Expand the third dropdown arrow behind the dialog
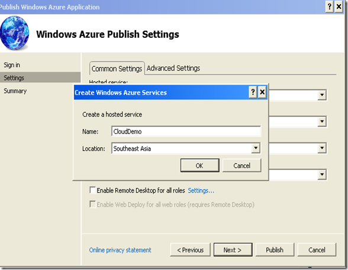 (x=322, y=148)
